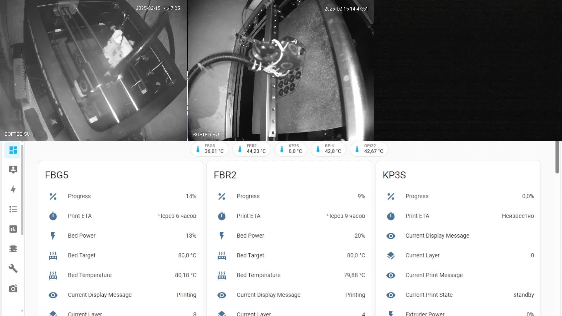Open the dark third camera feed
Screen dimensions: 562x316
coord(468,70)
